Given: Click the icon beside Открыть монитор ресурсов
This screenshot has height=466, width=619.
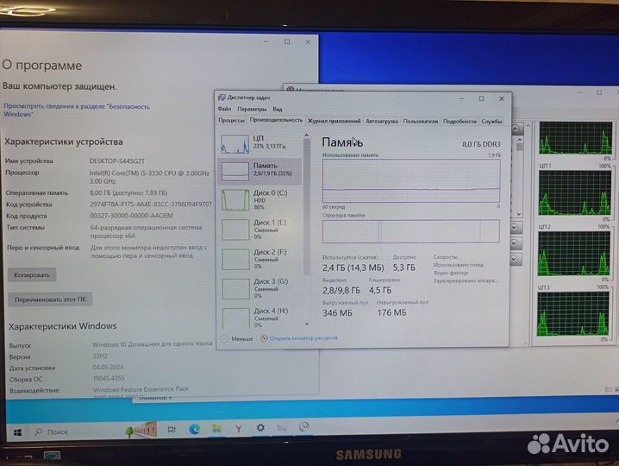Looking at the screenshot, I should (x=264, y=338).
